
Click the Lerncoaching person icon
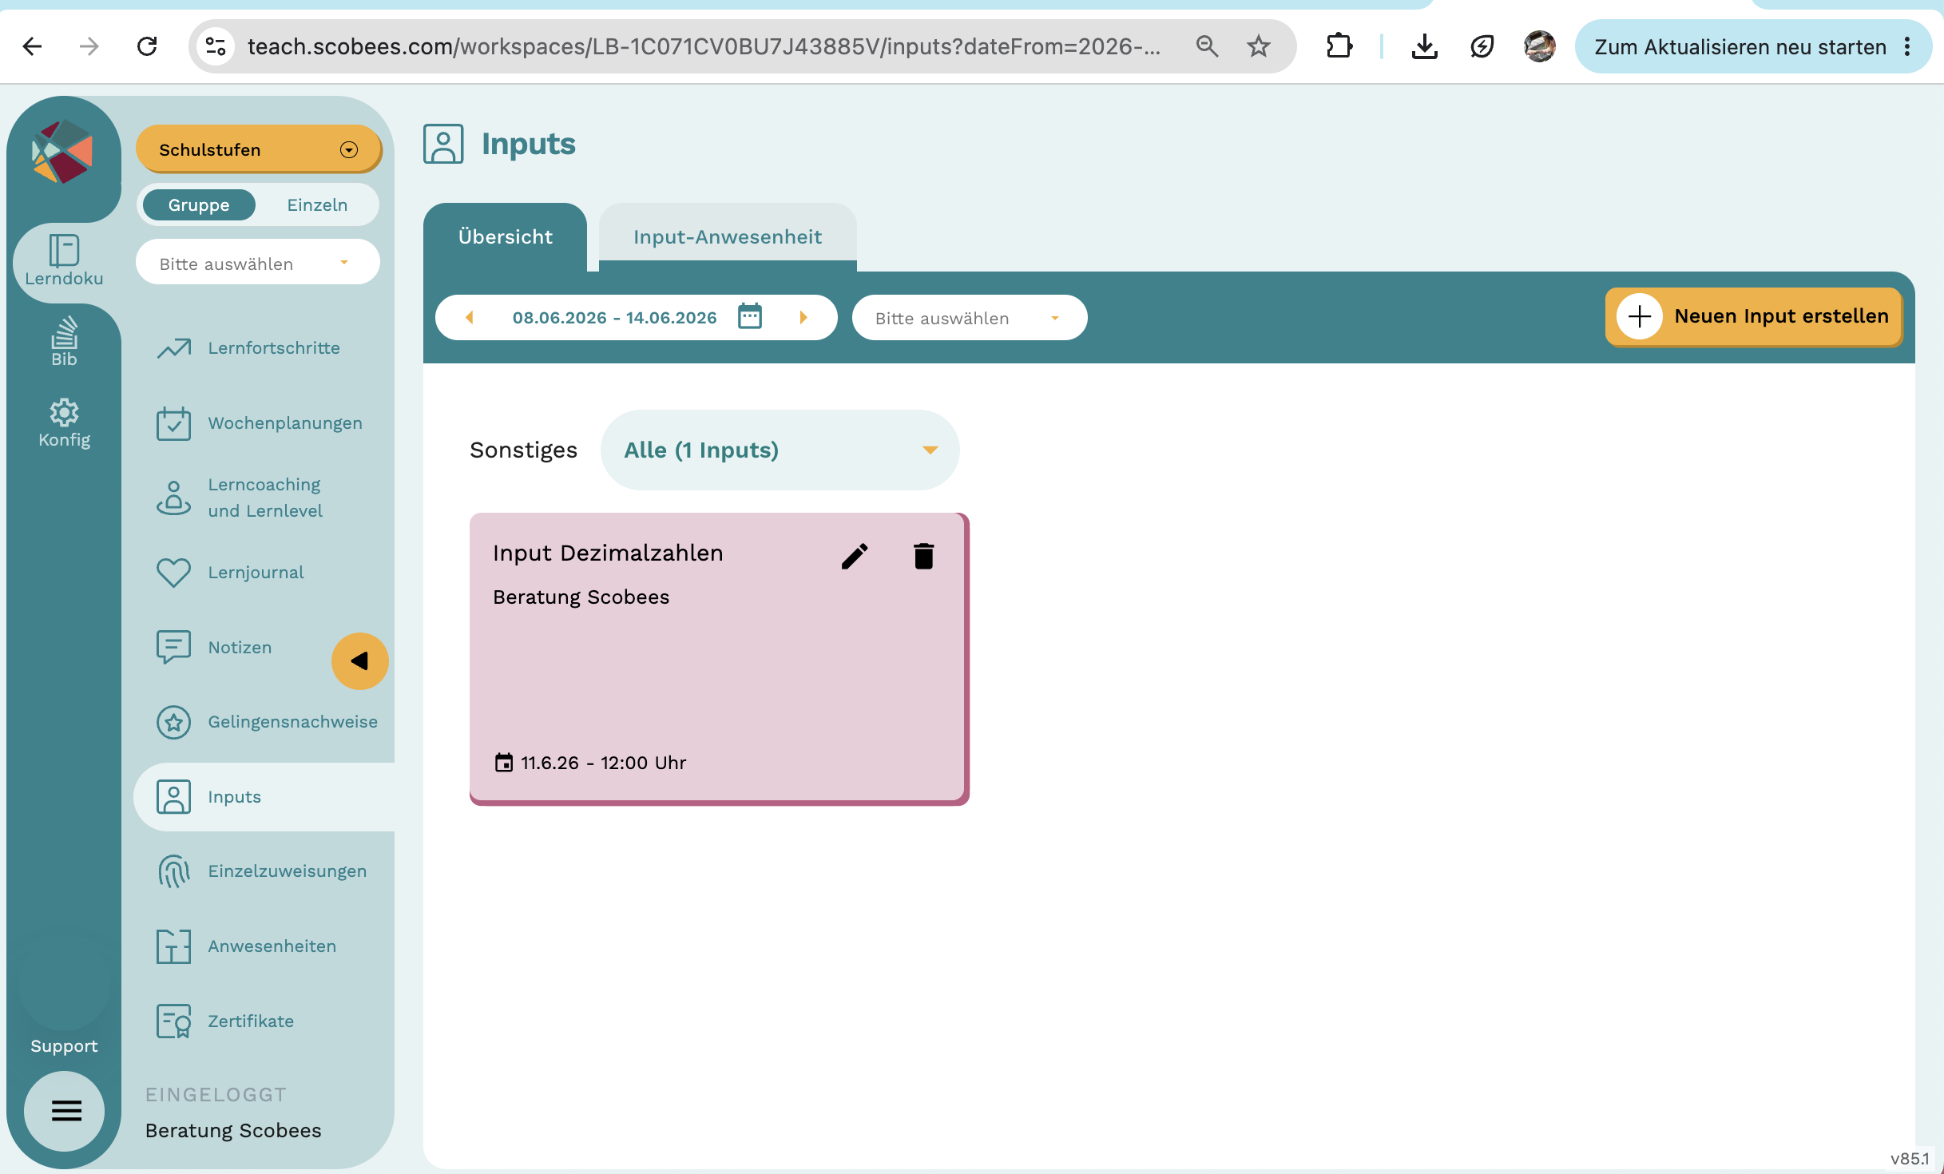point(173,498)
